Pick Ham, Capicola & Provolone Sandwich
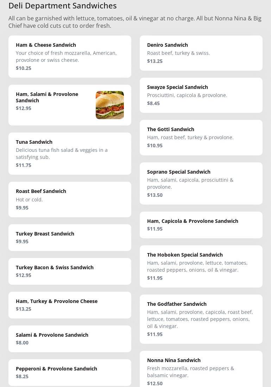The width and height of the screenshot is (271, 387). coord(201,225)
